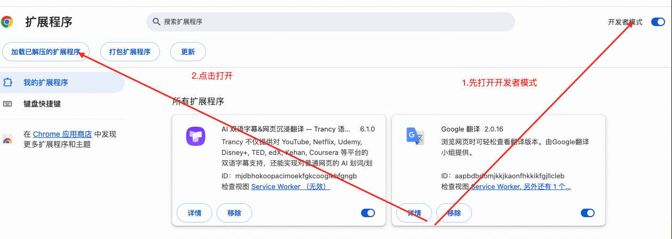Image resolution: width=672 pixels, height=239 pixels.
Task: Toggle 开发者模式 switch off
Action: point(658,22)
